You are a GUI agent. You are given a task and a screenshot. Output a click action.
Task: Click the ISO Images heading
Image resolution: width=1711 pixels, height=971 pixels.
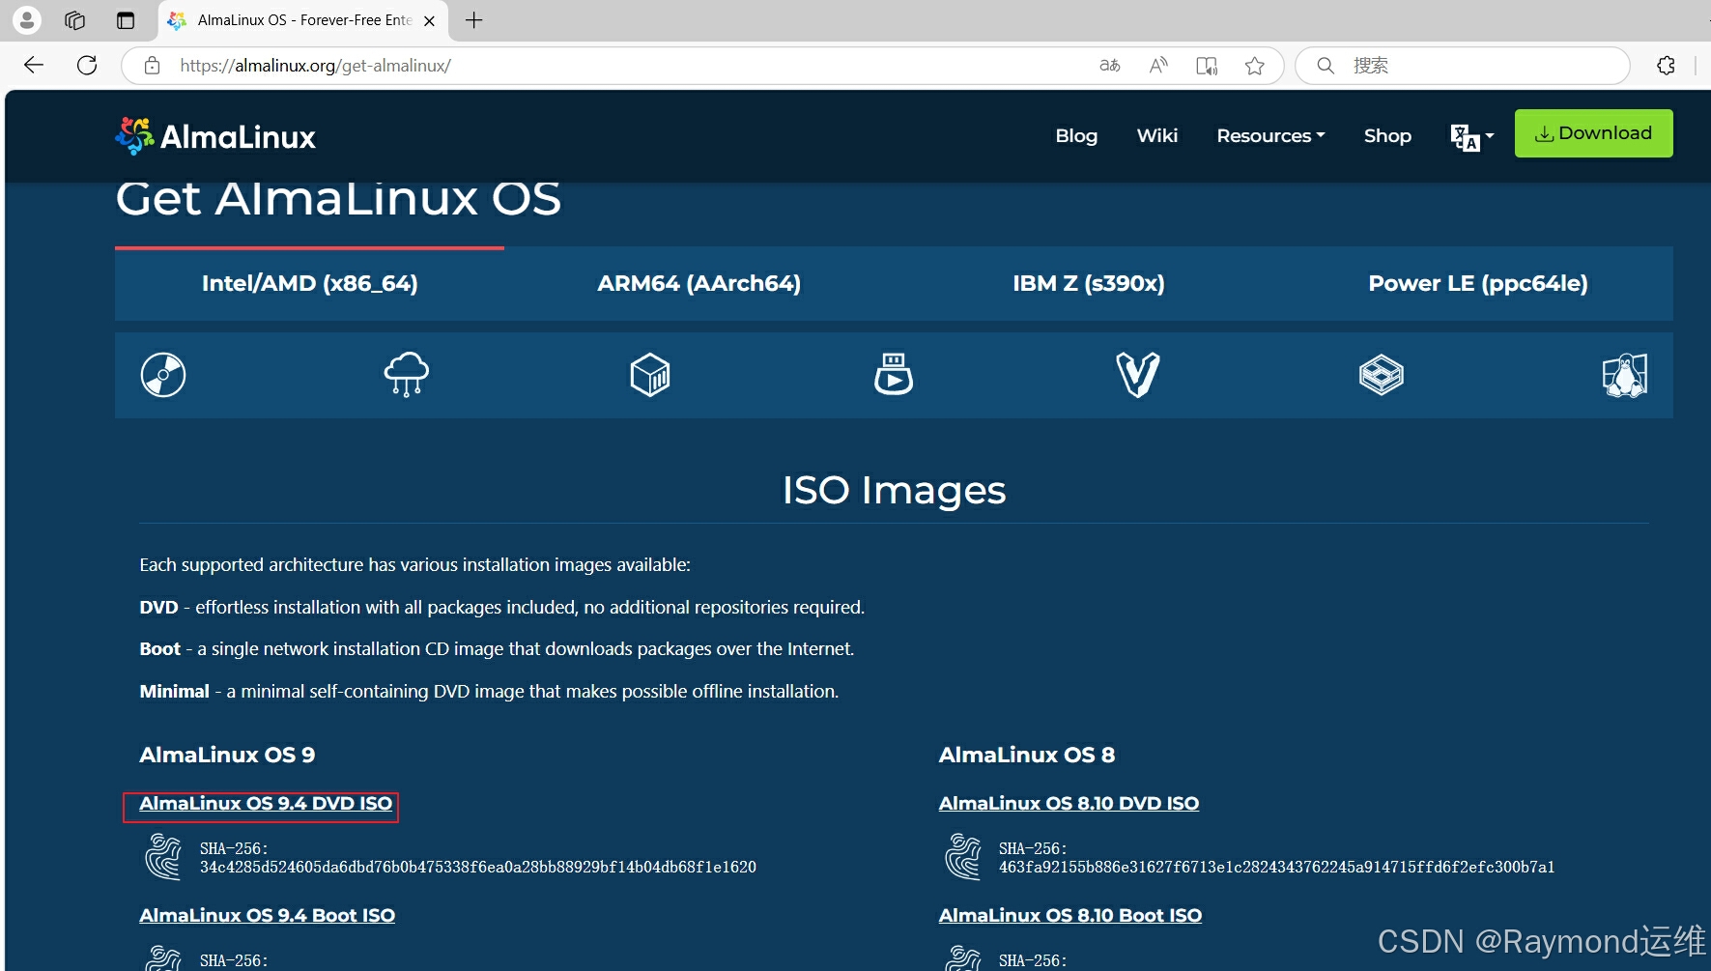point(894,491)
